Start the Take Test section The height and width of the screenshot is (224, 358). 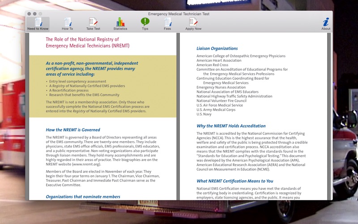[x=93, y=23]
